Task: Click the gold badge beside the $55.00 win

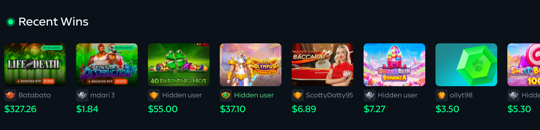Action: click(x=154, y=95)
